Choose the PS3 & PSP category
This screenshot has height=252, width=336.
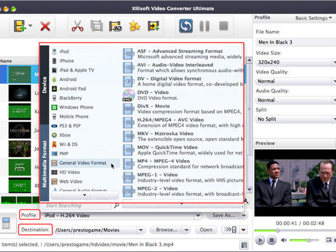[85, 126]
